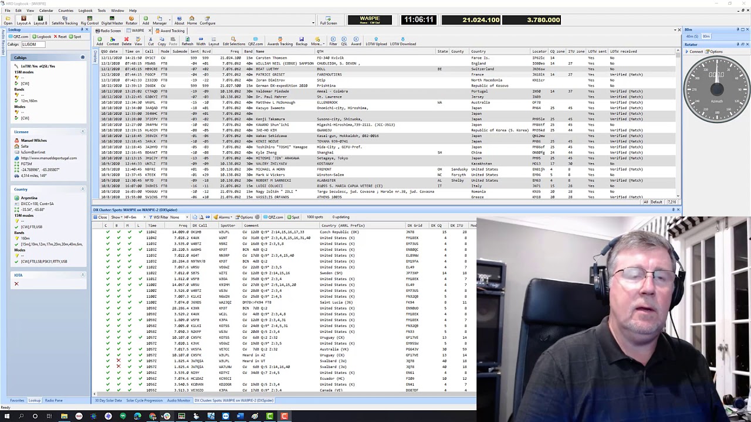
Task: Start LOTW Upload
Action: (376, 42)
